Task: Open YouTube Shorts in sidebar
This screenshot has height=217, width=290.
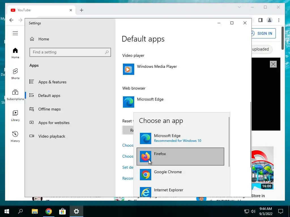Action: [x=15, y=74]
